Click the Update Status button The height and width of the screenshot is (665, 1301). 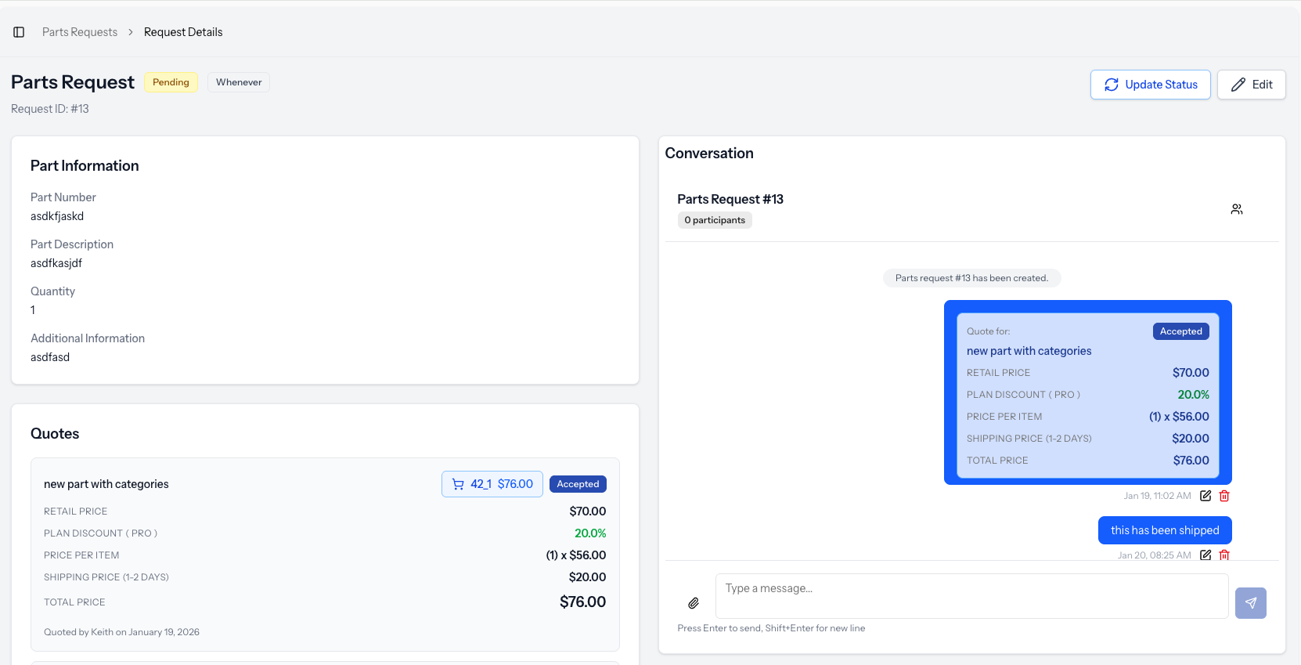tap(1150, 85)
